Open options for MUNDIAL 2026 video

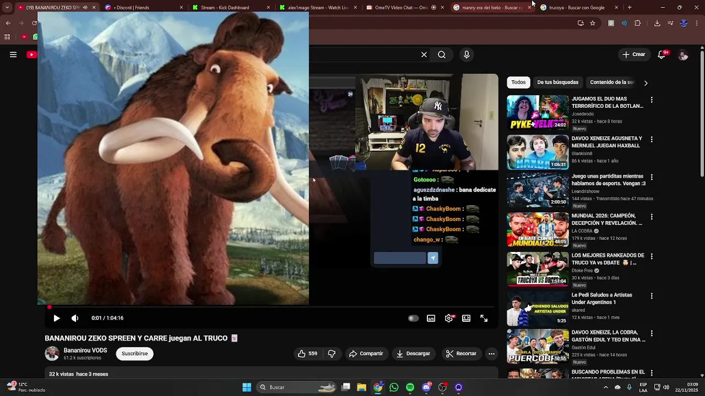pyautogui.click(x=652, y=217)
